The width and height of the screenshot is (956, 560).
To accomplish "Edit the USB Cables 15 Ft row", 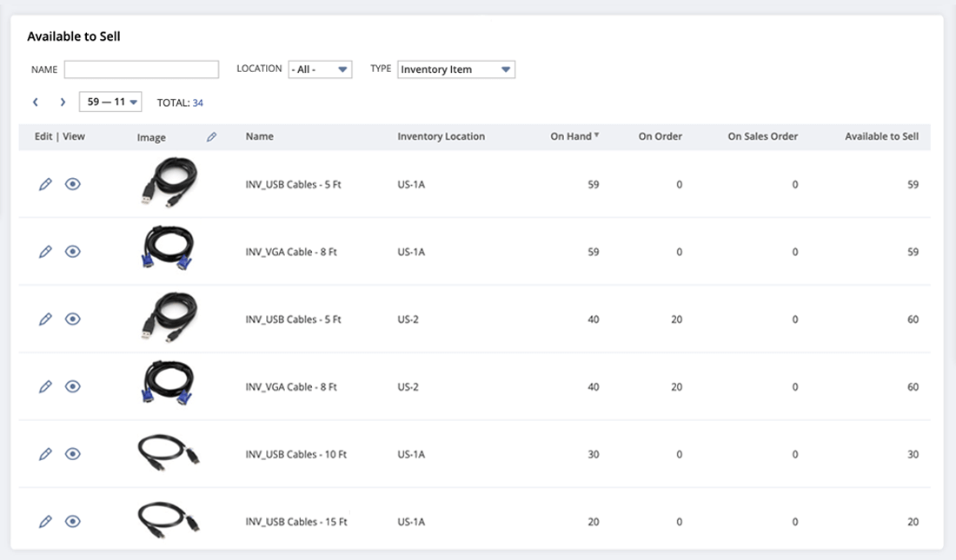I will pos(45,522).
